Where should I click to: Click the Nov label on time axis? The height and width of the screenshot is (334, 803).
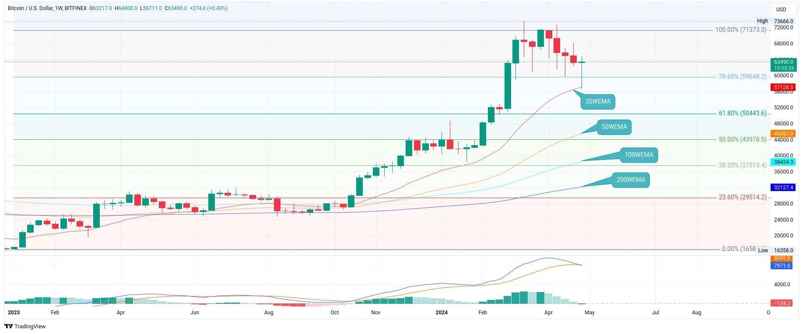coord(375,313)
